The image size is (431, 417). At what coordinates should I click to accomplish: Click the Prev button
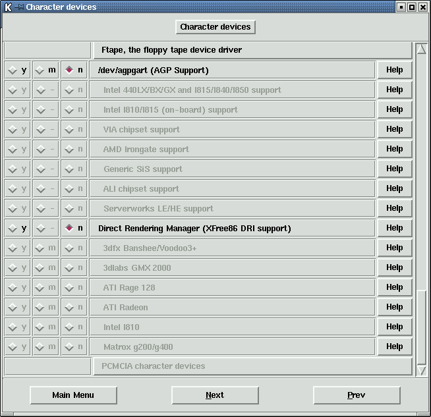point(356,395)
